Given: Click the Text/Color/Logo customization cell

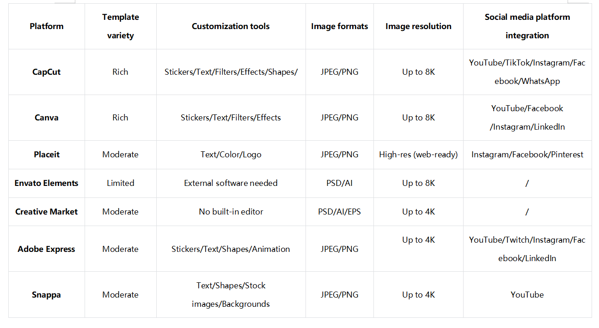Looking at the screenshot, I should click(231, 155).
